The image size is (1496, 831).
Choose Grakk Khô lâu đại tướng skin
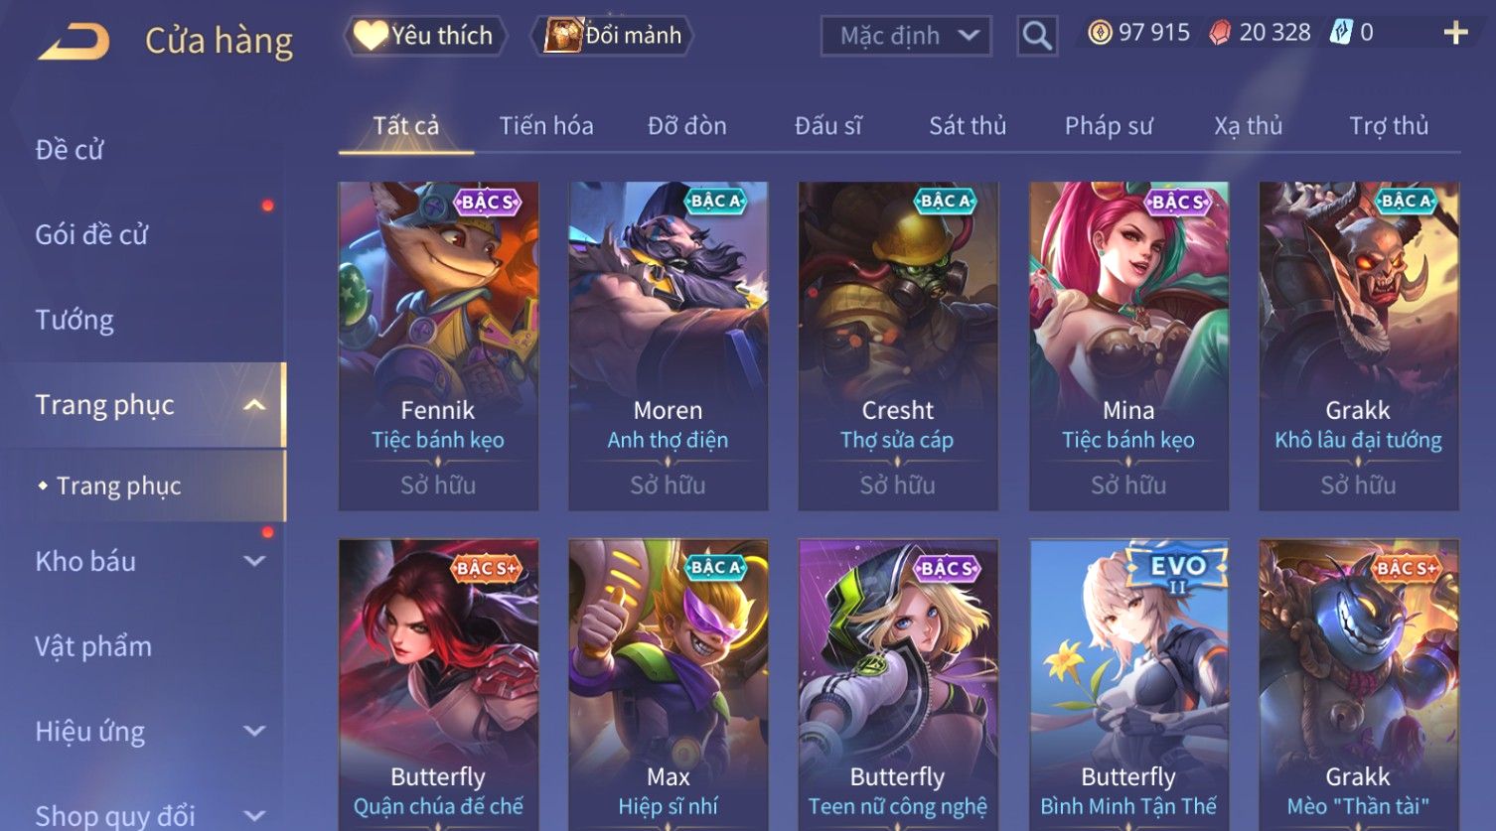[x=1358, y=346]
